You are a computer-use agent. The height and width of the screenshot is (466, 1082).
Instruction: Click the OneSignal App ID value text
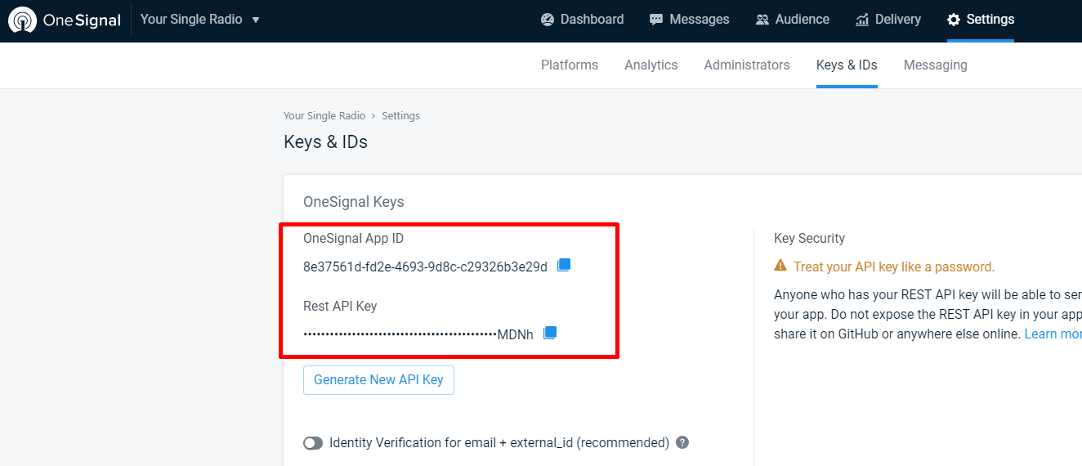pyautogui.click(x=425, y=267)
